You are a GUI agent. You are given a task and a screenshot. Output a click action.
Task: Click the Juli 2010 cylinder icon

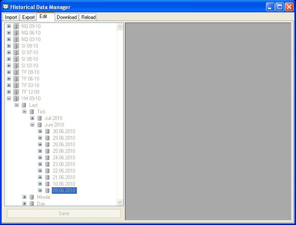(x=39, y=118)
